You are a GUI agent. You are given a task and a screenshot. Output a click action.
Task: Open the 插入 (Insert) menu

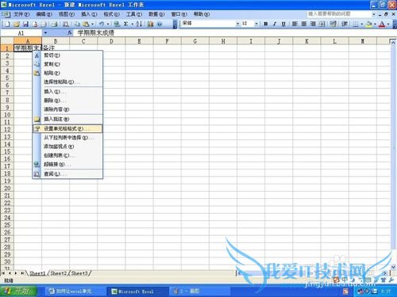point(89,14)
